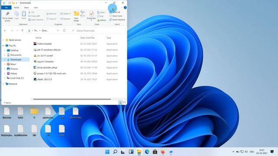Open the notification center icon
Screen dimensions: 278x156
pyautogui.click(x=272, y=152)
